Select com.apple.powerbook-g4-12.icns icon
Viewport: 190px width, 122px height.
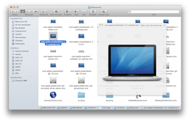[x=53, y=65]
